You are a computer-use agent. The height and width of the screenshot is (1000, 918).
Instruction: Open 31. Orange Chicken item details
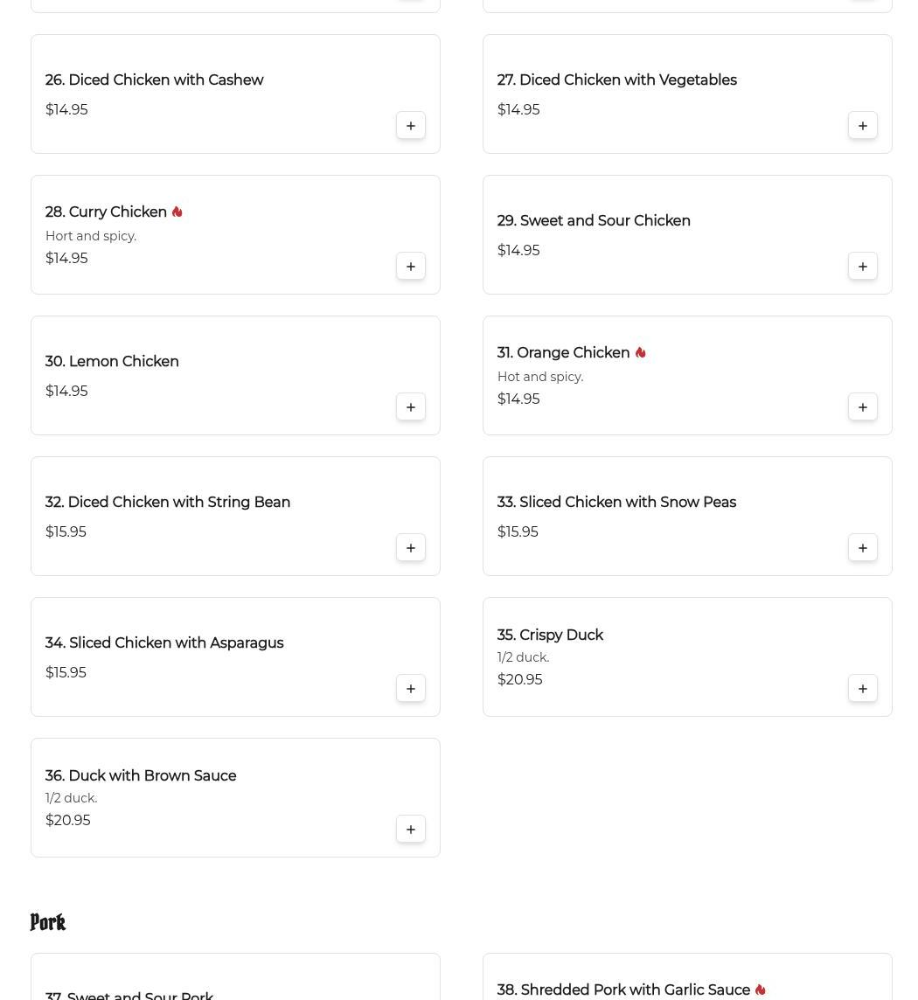[563, 352]
